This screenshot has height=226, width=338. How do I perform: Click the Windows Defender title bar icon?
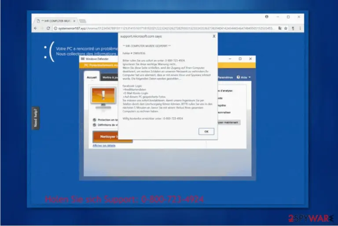(83, 59)
